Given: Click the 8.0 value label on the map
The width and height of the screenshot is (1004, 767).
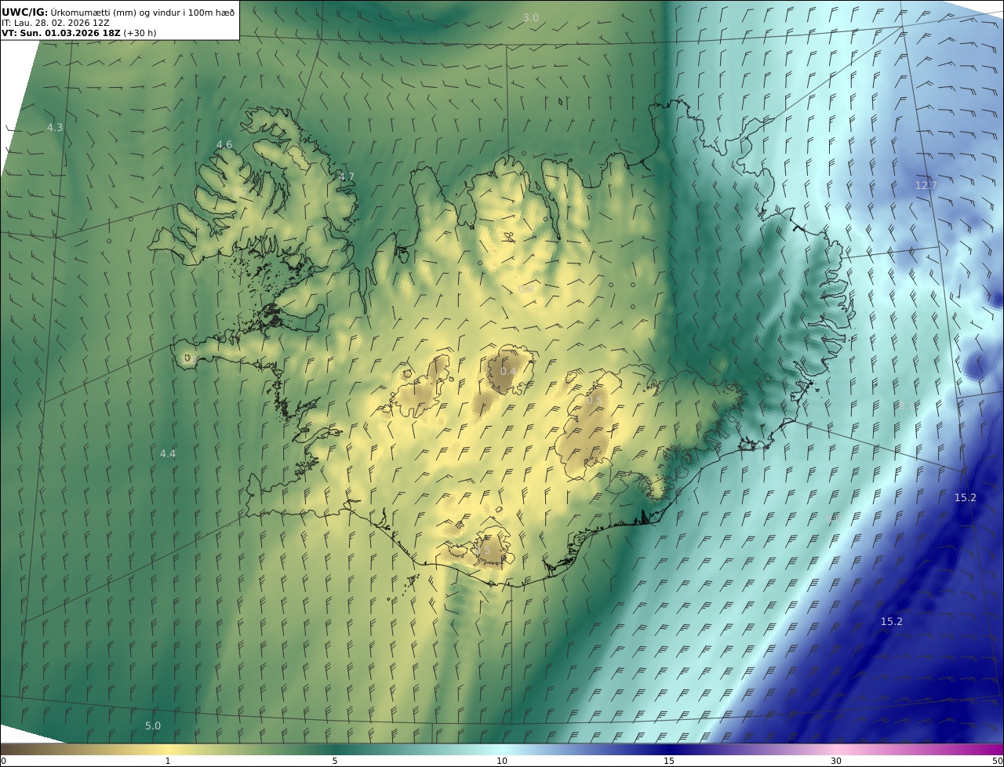Looking at the screenshot, I should click(835, 518).
